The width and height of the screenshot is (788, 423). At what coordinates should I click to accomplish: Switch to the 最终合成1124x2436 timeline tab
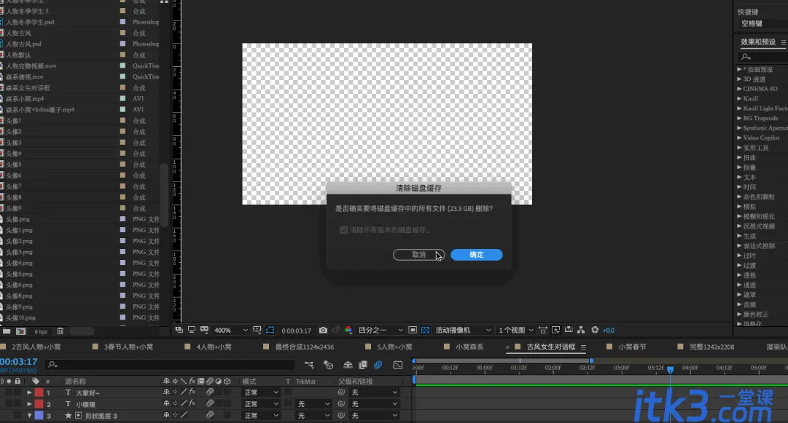[305, 347]
